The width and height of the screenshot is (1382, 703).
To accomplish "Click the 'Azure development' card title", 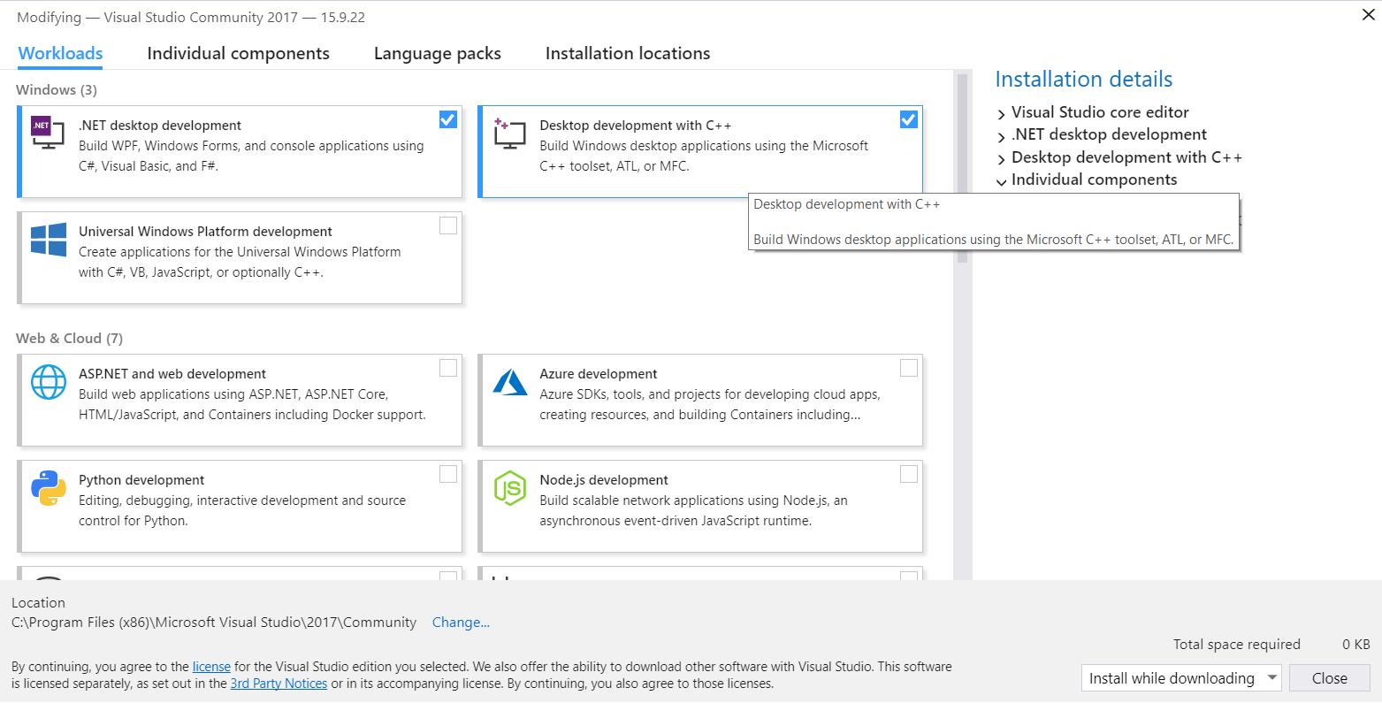I will pyautogui.click(x=599, y=374).
